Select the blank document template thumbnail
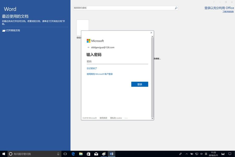235x157 pixels. point(83,28)
